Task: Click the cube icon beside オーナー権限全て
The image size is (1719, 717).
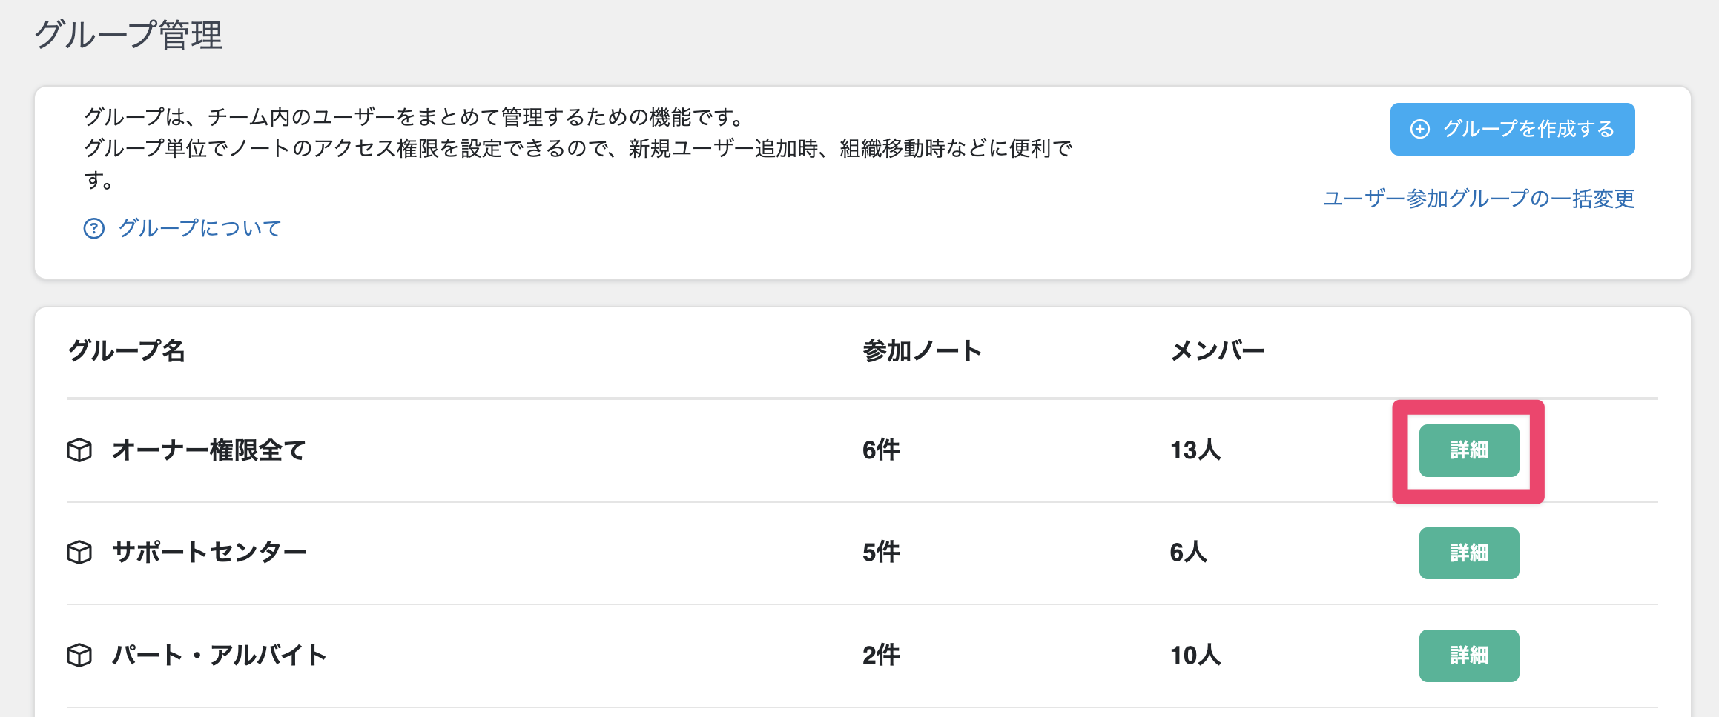Action: point(79,450)
